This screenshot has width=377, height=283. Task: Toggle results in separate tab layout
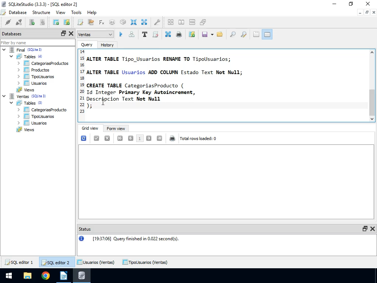tap(256, 34)
